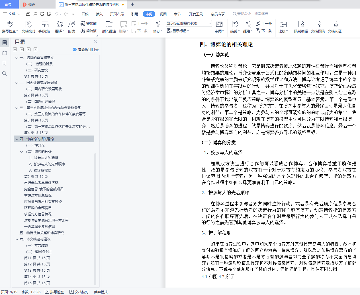Viewport: 360px width, 295px height.
Task: Click the outline panel vertical scrollbar
Action: (95, 219)
